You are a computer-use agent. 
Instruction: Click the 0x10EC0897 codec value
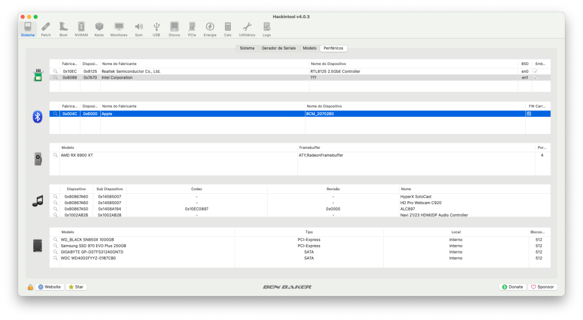[x=196, y=209]
